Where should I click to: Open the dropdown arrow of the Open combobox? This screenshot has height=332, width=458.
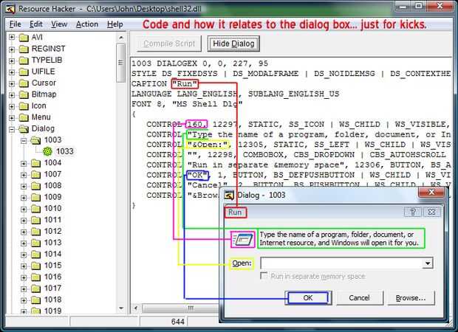coord(427,263)
